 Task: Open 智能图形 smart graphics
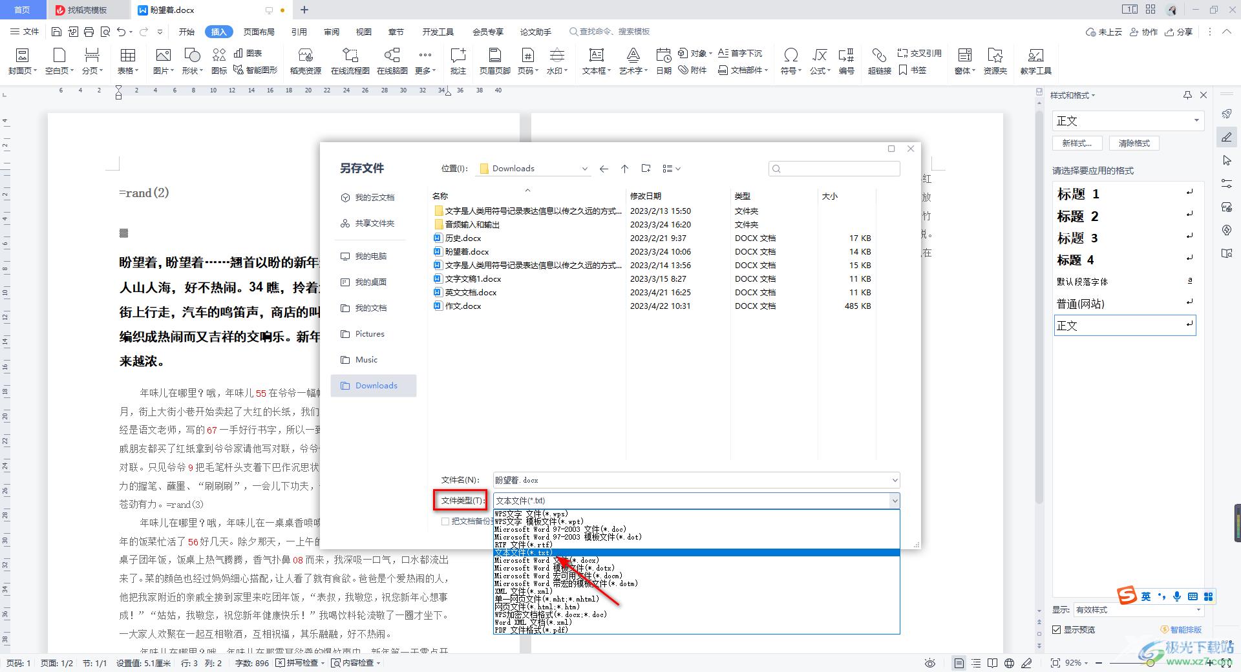click(255, 70)
